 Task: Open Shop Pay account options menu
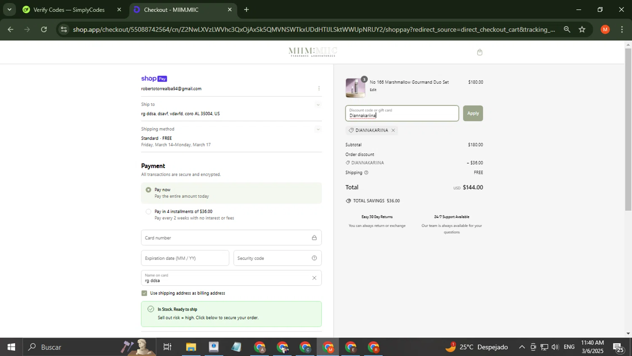pyautogui.click(x=319, y=88)
